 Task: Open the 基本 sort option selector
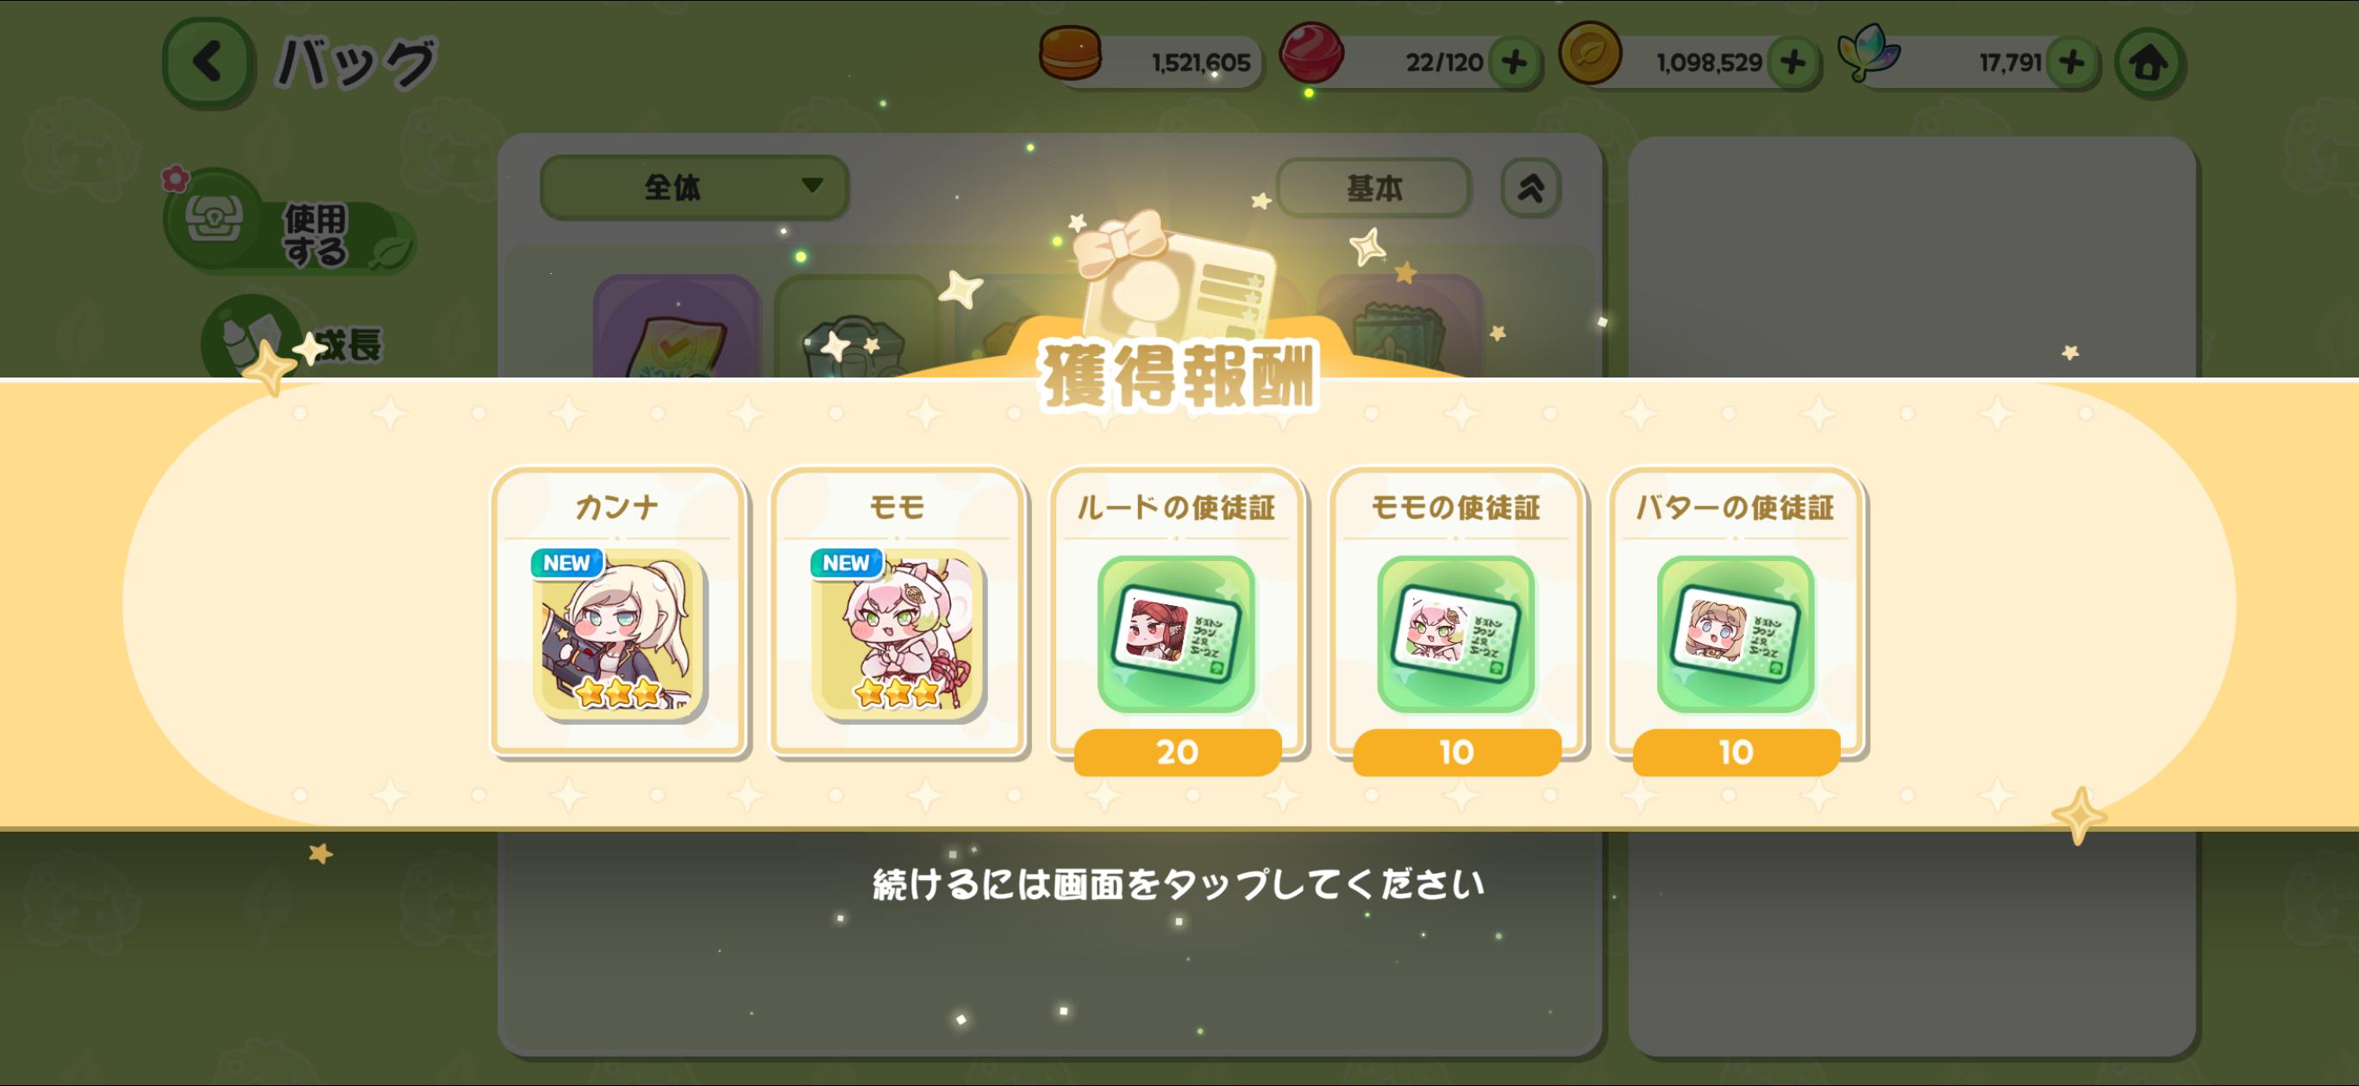click(1373, 188)
